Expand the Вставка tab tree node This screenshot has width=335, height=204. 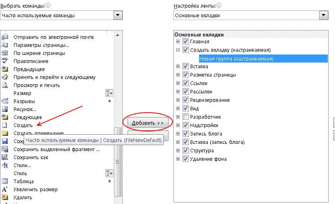pos(178,67)
